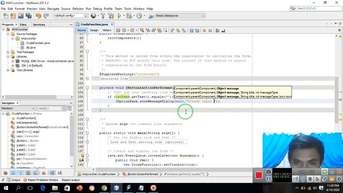
Task: Click the globe browser icon in toolbar
Action: pos(93,16)
